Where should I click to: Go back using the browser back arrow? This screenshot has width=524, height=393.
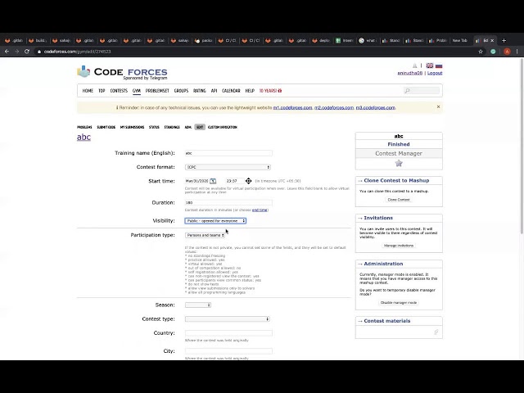7,52
